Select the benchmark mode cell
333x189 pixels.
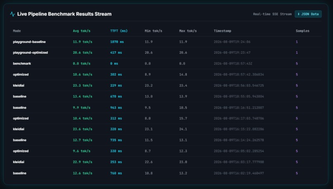click(x=22, y=64)
